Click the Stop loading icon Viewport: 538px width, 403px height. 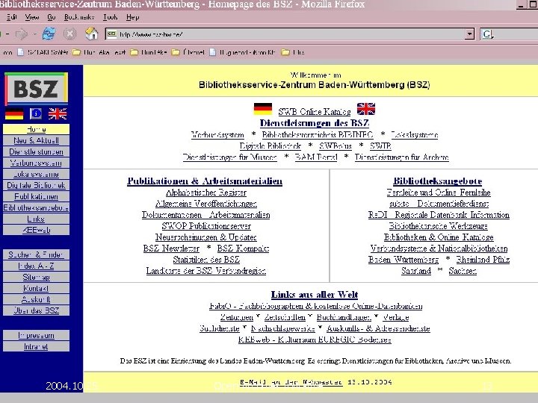click(x=69, y=34)
